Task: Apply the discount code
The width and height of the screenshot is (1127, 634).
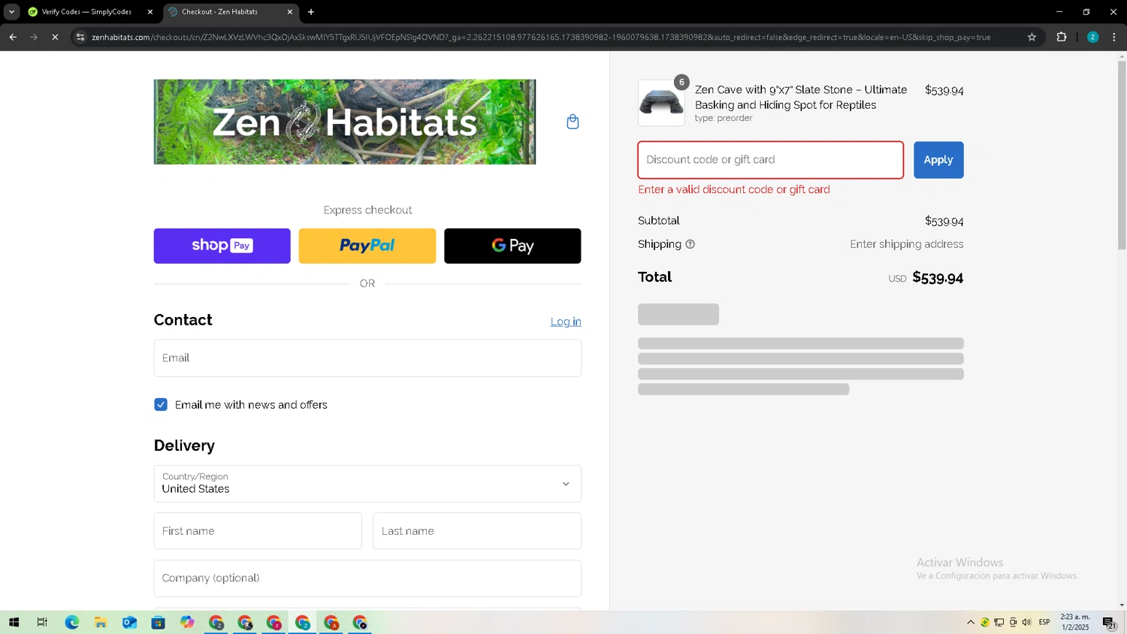Action: tap(938, 160)
